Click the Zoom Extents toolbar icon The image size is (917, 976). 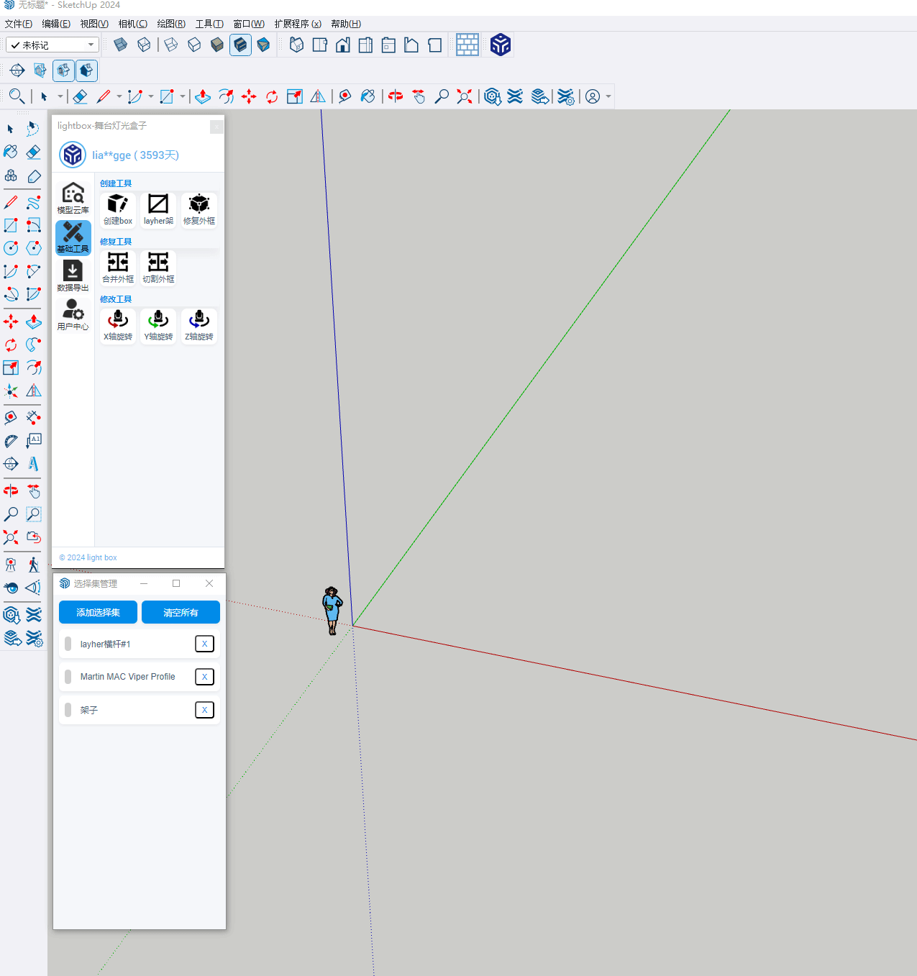(465, 96)
